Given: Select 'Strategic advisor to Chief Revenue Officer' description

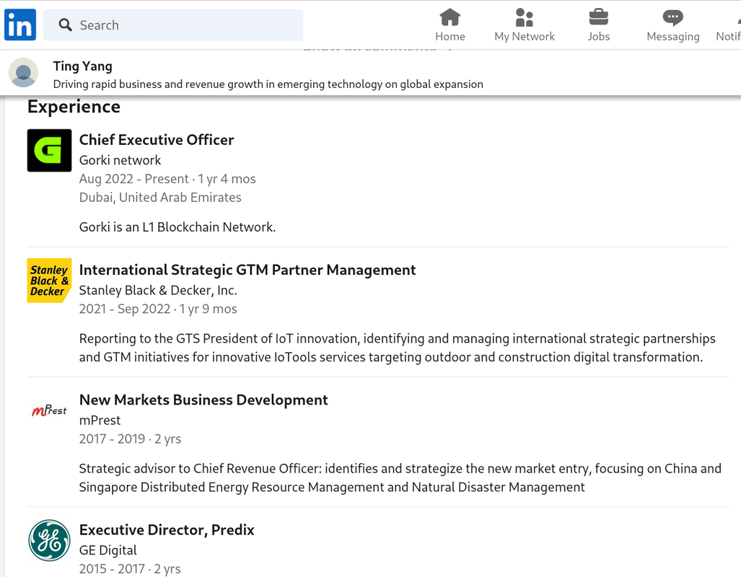Looking at the screenshot, I should [x=400, y=477].
